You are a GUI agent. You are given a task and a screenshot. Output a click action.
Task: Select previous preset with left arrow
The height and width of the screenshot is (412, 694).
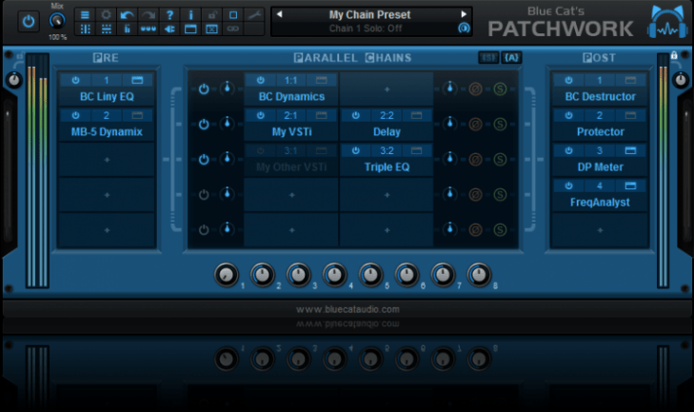[x=278, y=14]
